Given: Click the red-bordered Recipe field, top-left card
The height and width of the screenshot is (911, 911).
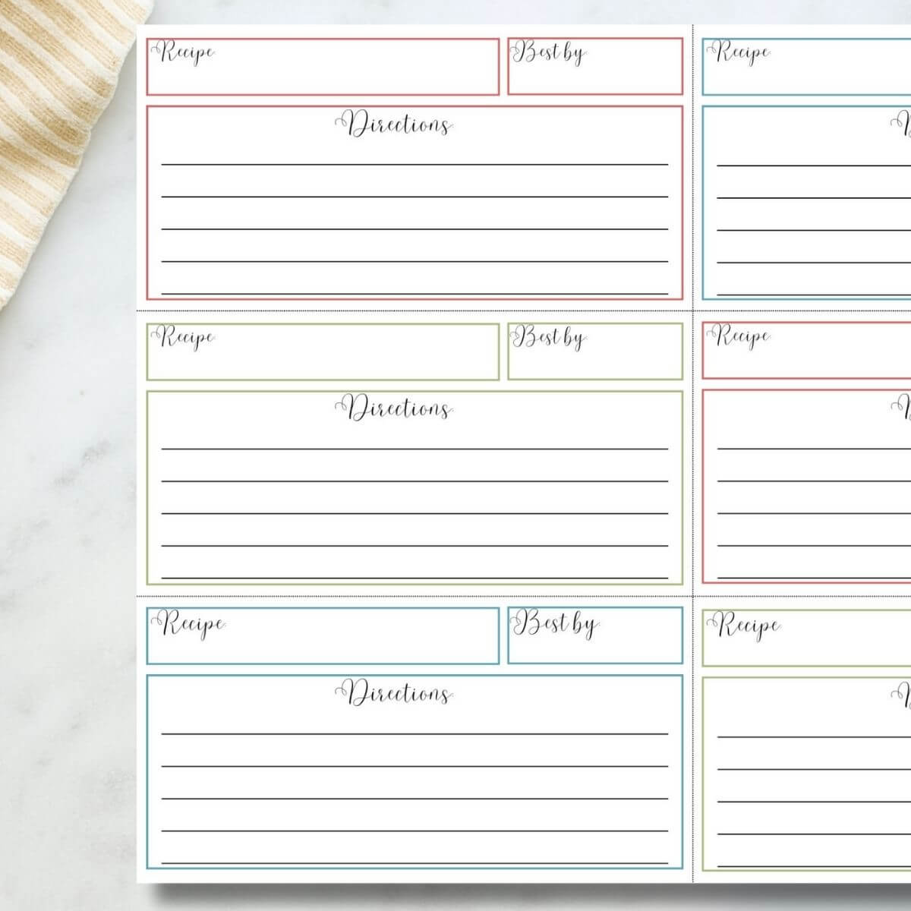Looking at the screenshot, I should tap(323, 67).
